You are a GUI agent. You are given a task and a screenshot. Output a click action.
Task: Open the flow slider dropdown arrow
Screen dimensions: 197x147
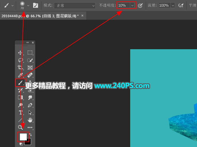click(173, 5)
